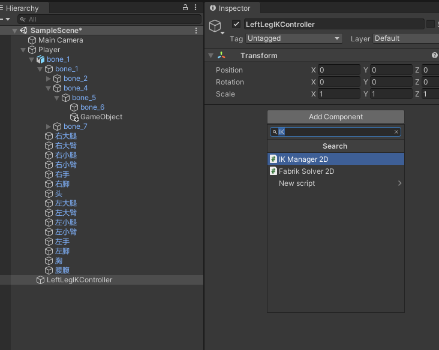Open the Hierarchy panel options menu

point(196,7)
